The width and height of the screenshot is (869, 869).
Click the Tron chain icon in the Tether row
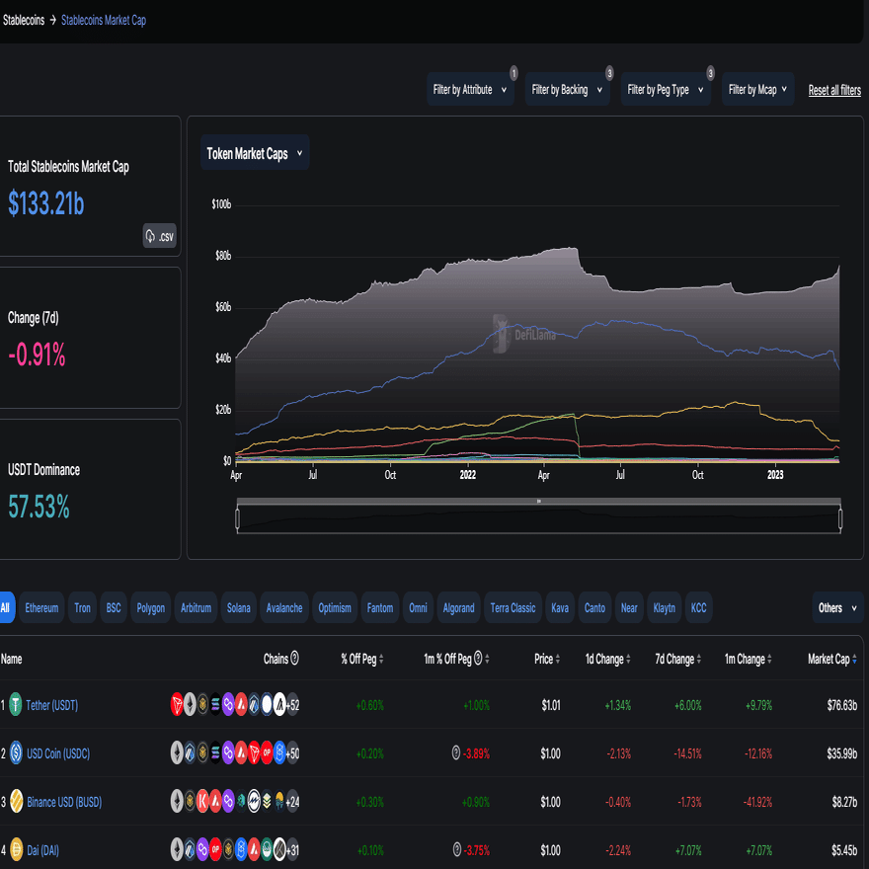(177, 703)
